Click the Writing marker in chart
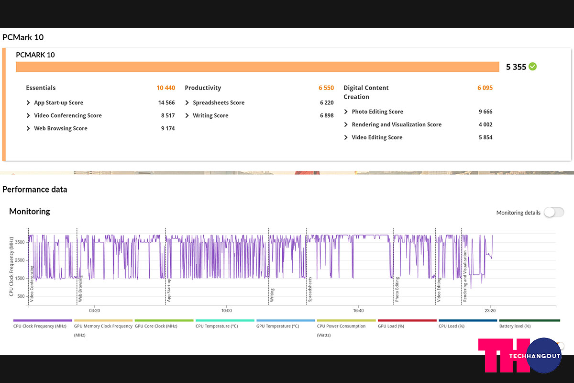Viewport: 574px width, 383px height. click(272, 294)
